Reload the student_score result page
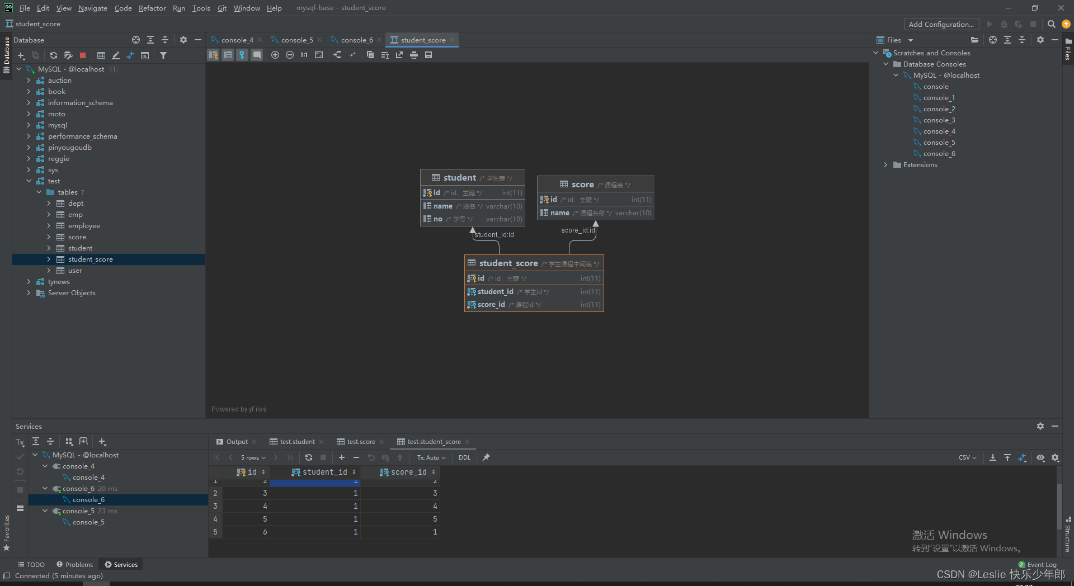Screen dimensions: 1074x586 (x=309, y=457)
